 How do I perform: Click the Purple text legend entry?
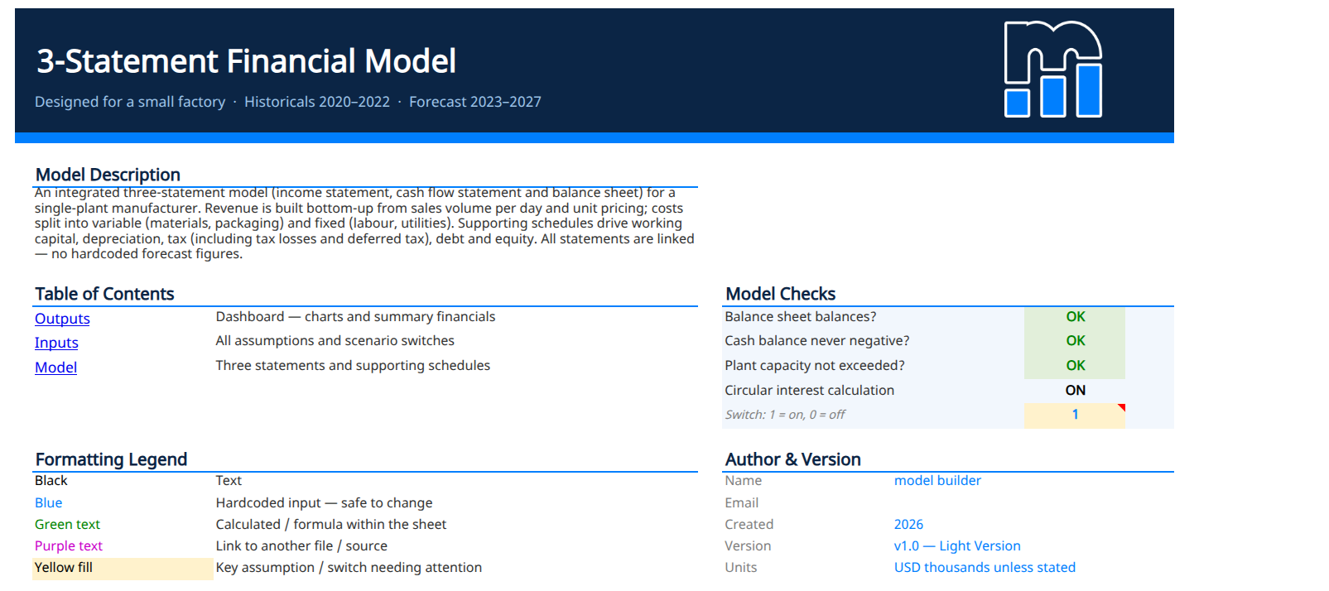coord(69,546)
